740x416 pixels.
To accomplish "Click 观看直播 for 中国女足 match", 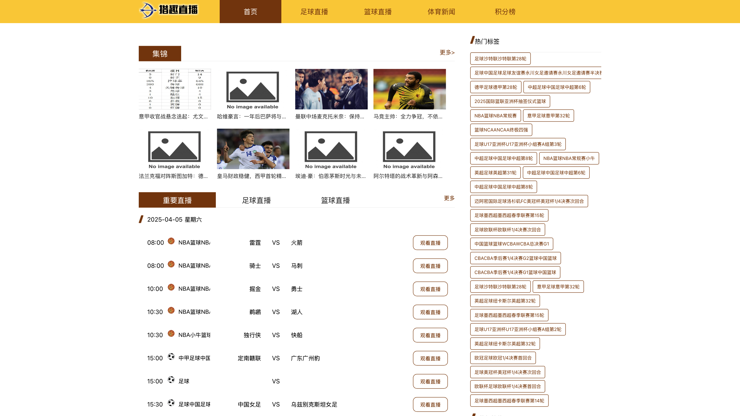I will pyautogui.click(x=430, y=405).
